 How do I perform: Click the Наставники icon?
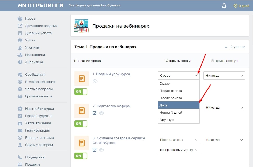pyautogui.click(x=20, y=55)
